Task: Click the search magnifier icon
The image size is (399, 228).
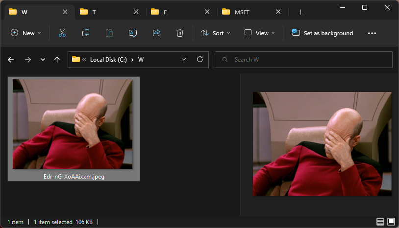Action: pyautogui.click(x=224, y=60)
